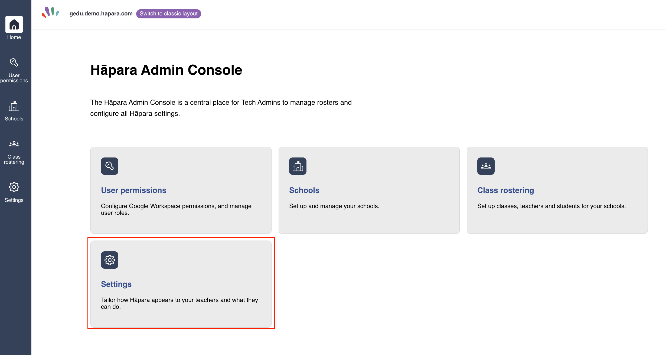Select Schools label in sidebar
The height and width of the screenshot is (355, 666).
(x=14, y=119)
